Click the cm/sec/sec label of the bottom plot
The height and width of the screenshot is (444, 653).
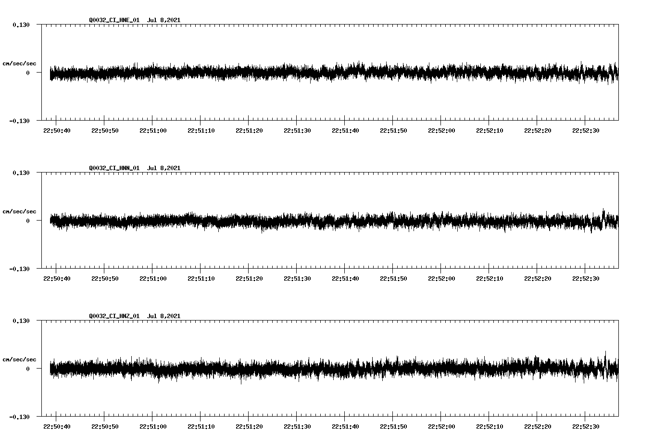coord(19,359)
